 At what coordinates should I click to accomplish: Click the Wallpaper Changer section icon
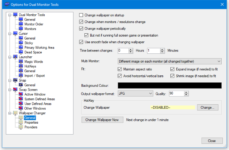coord(15,113)
